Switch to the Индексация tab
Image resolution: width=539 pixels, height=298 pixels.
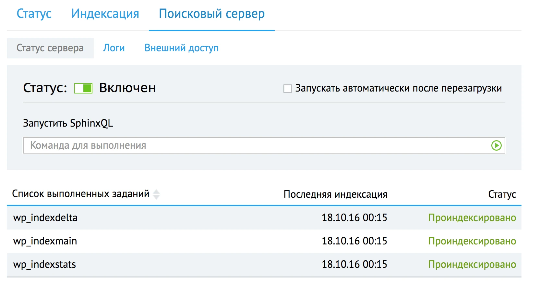coord(105,14)
